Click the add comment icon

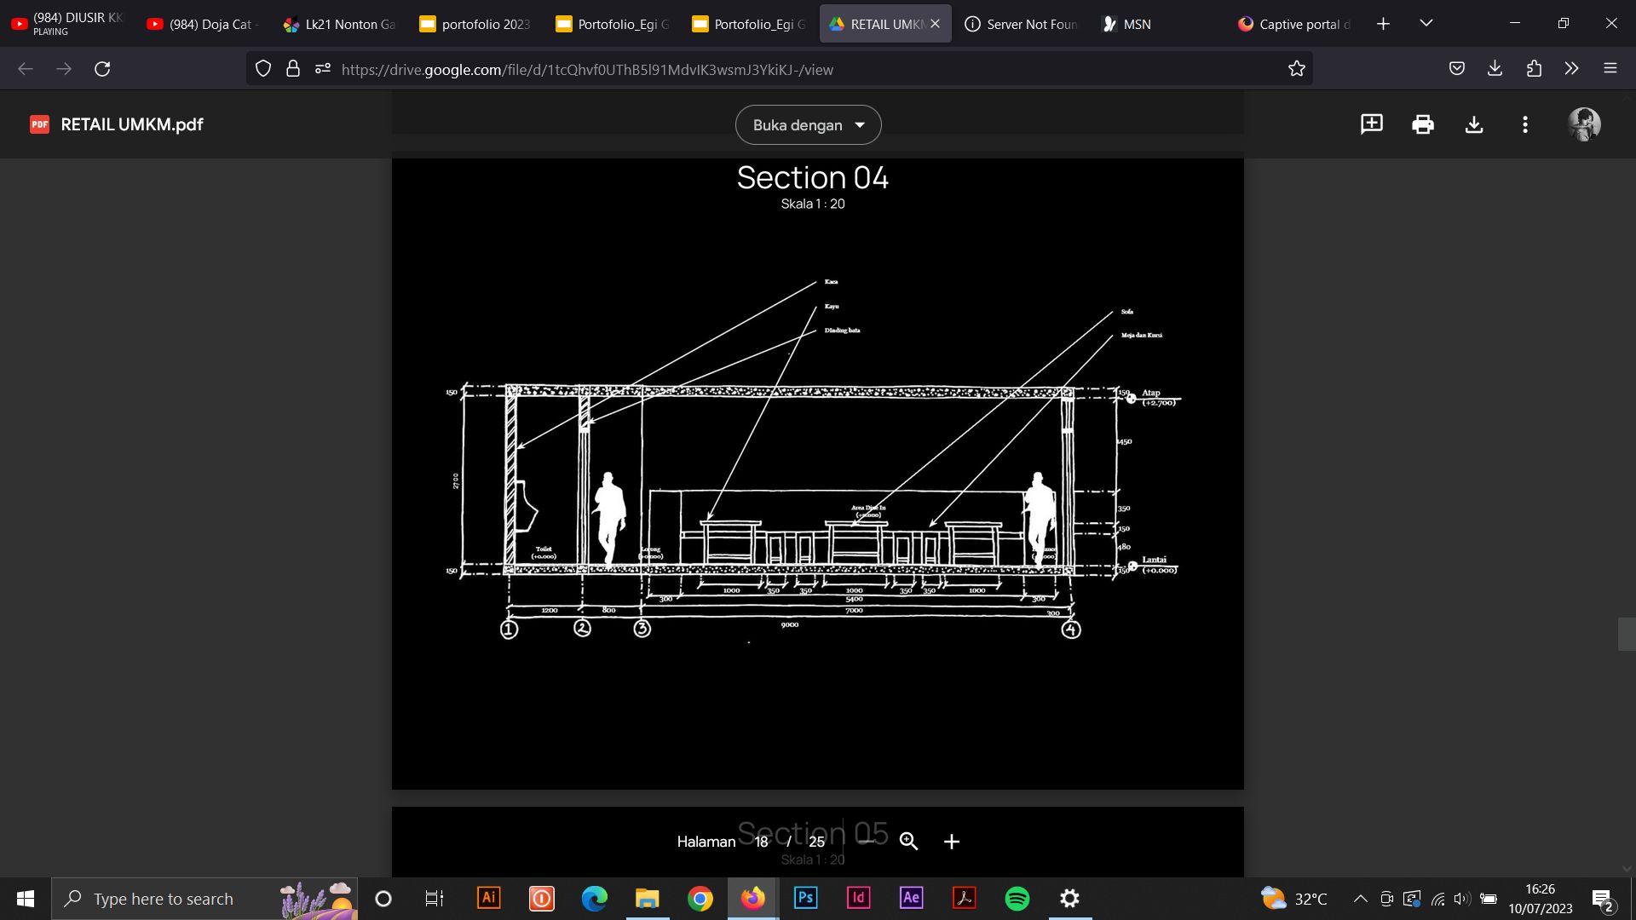pyautogui.click(x=1371, y=124)
